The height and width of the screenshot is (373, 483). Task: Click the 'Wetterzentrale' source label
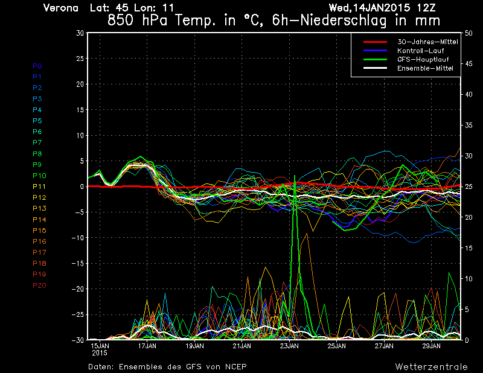tap(431, 367)
